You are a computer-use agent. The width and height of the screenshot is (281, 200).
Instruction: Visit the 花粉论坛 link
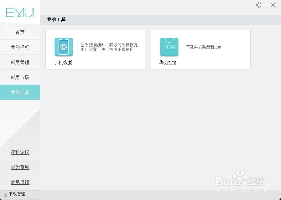20,152
